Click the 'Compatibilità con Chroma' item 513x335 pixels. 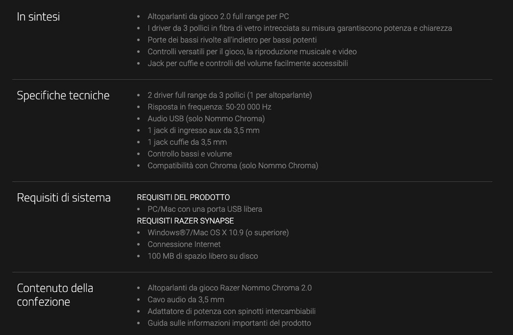pos(233,165)
